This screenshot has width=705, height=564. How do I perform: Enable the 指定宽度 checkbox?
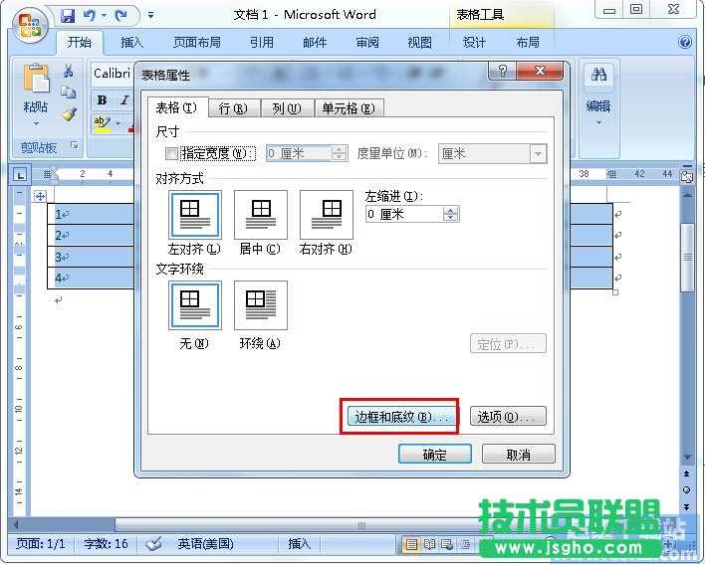pos(171,154)
